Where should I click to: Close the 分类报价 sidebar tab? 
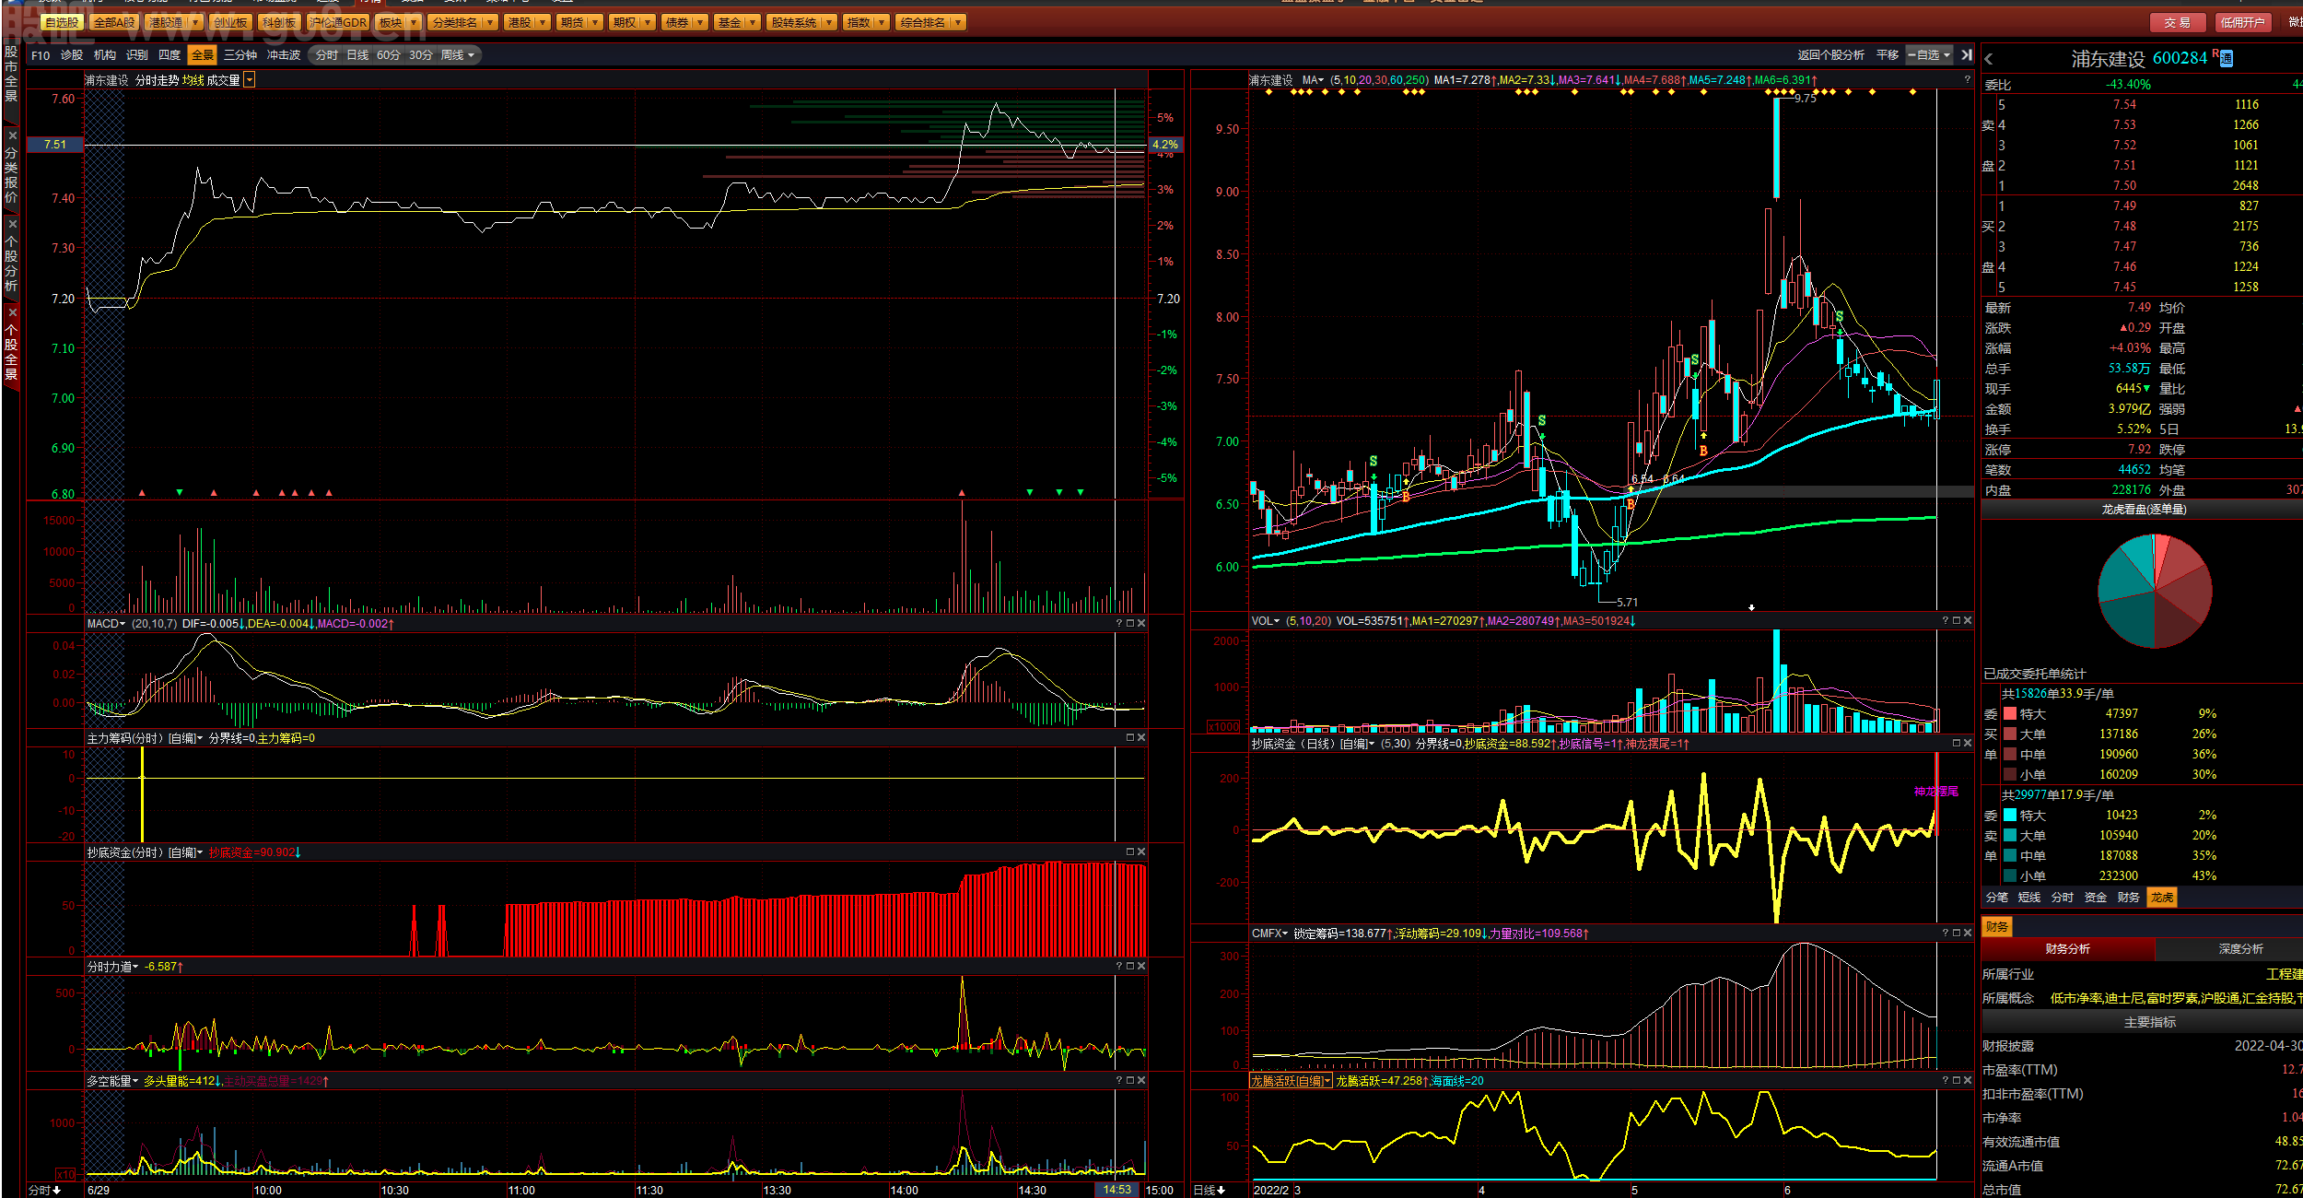(12, 135)
